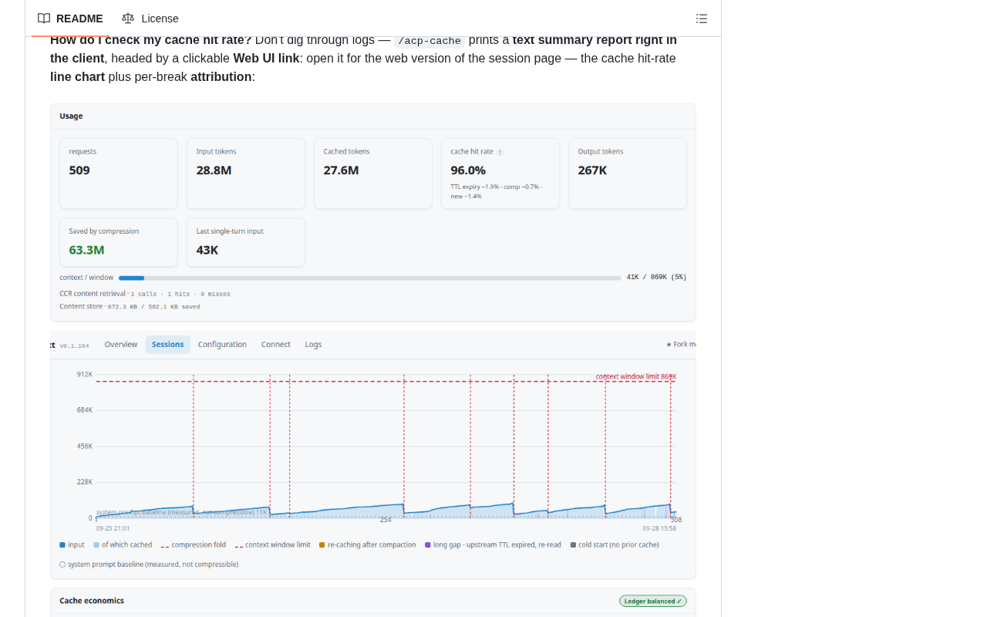Open the outline table of contents icon
Viewport: 987px width, 617px height.
coord(702,19)
